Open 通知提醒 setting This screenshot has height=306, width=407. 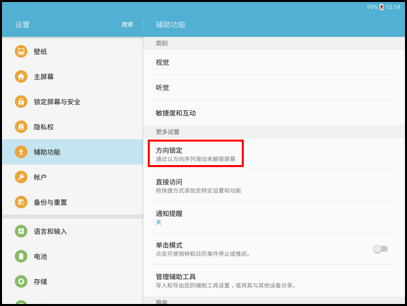(274, 217)
